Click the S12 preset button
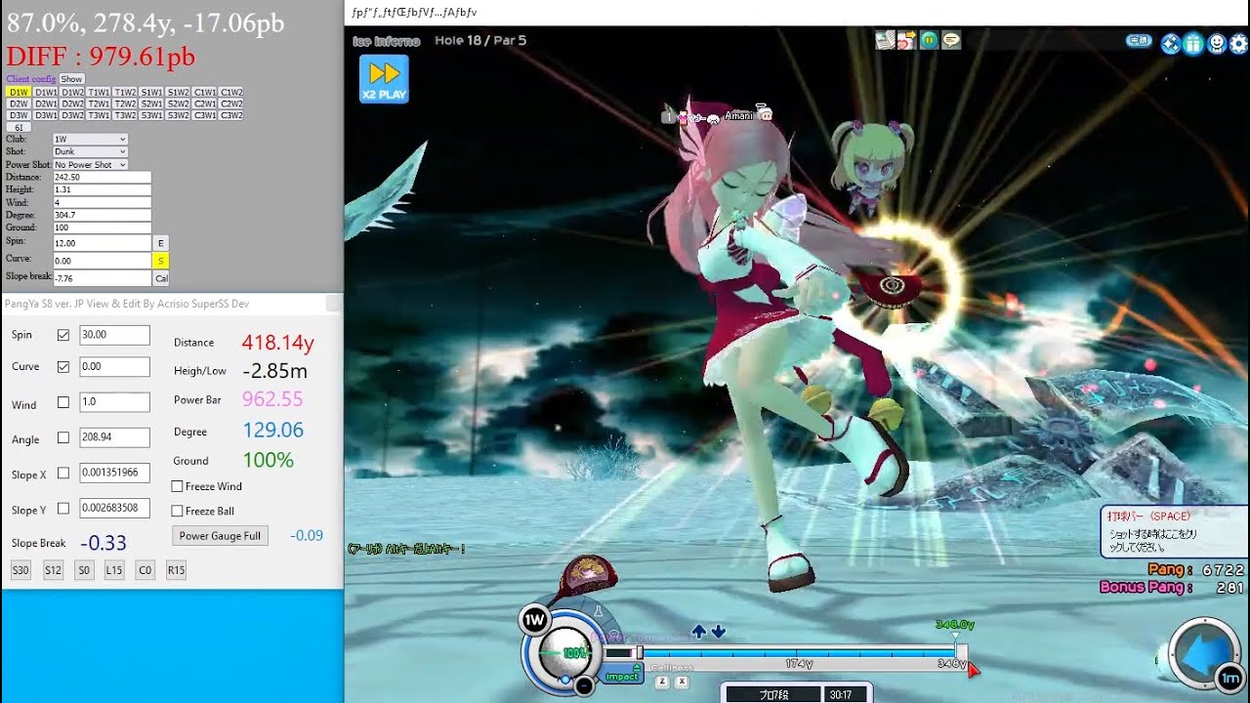 tap(53, 570)
